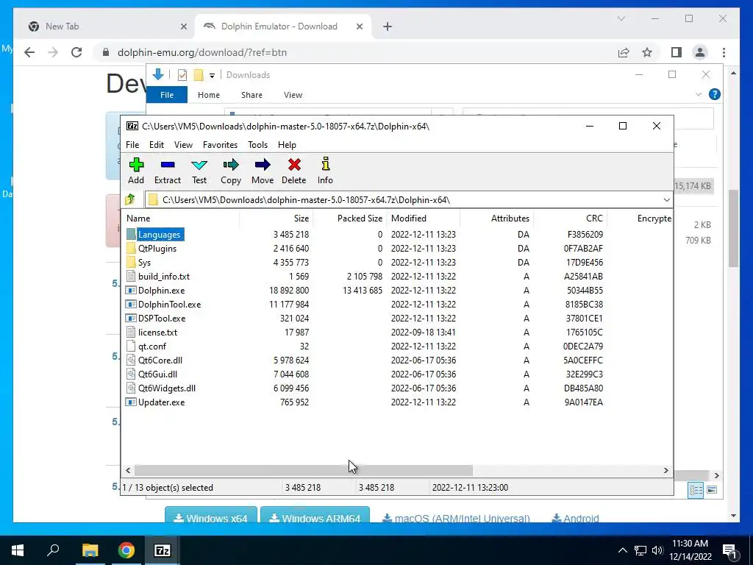Open the Chrome profile avatar

point(700,52)
